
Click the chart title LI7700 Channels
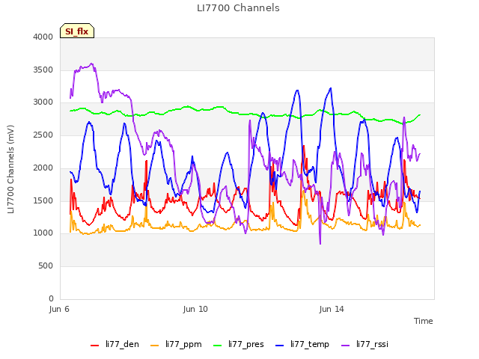[238, 8]
